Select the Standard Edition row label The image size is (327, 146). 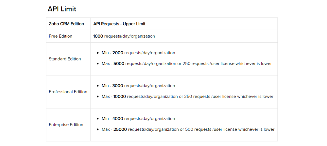[x=65, y=59]
